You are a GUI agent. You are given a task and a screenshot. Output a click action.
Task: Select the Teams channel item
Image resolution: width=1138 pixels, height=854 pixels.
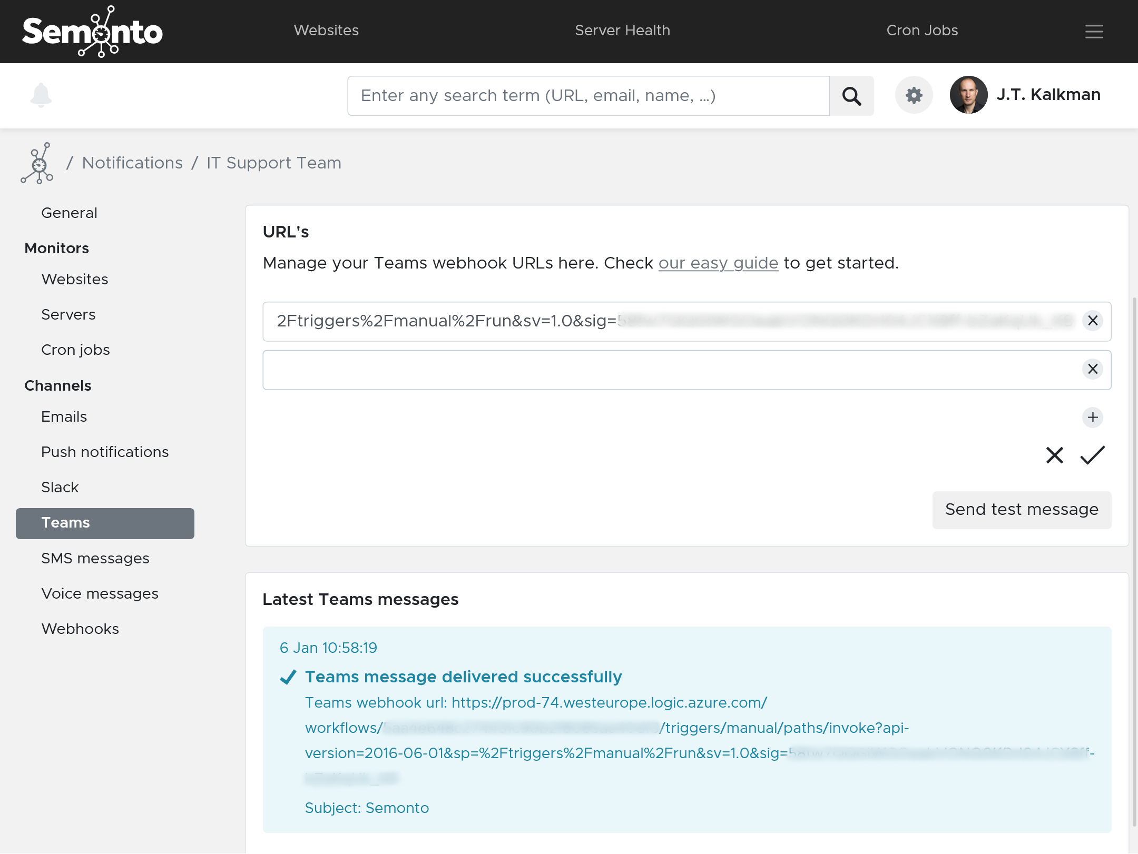point(105,523)
